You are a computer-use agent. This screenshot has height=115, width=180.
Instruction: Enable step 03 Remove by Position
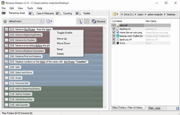tap(7, 40)
